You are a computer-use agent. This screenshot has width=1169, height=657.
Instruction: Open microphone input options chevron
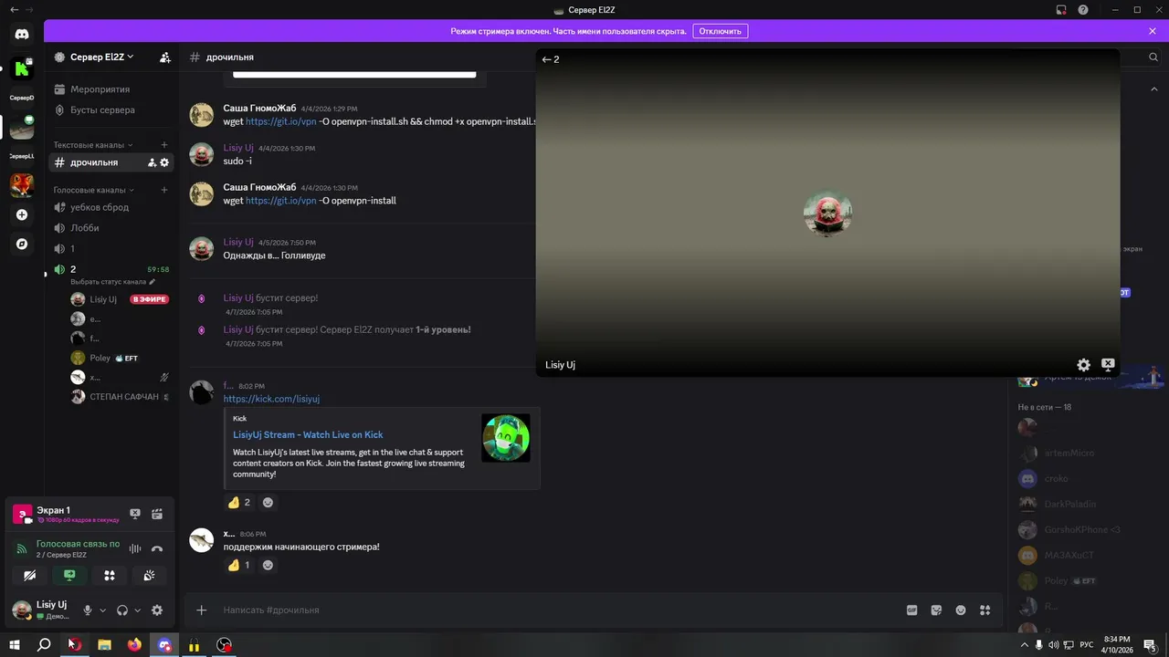pyautogui.click(x=102, y=610)
